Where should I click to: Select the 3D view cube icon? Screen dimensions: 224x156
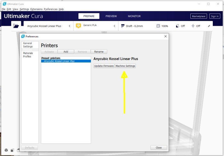click(6, 150)
